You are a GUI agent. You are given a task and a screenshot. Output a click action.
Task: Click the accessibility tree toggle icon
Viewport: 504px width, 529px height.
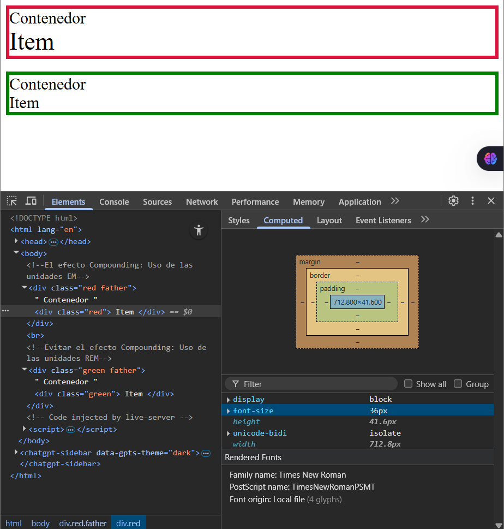(199, 230)
